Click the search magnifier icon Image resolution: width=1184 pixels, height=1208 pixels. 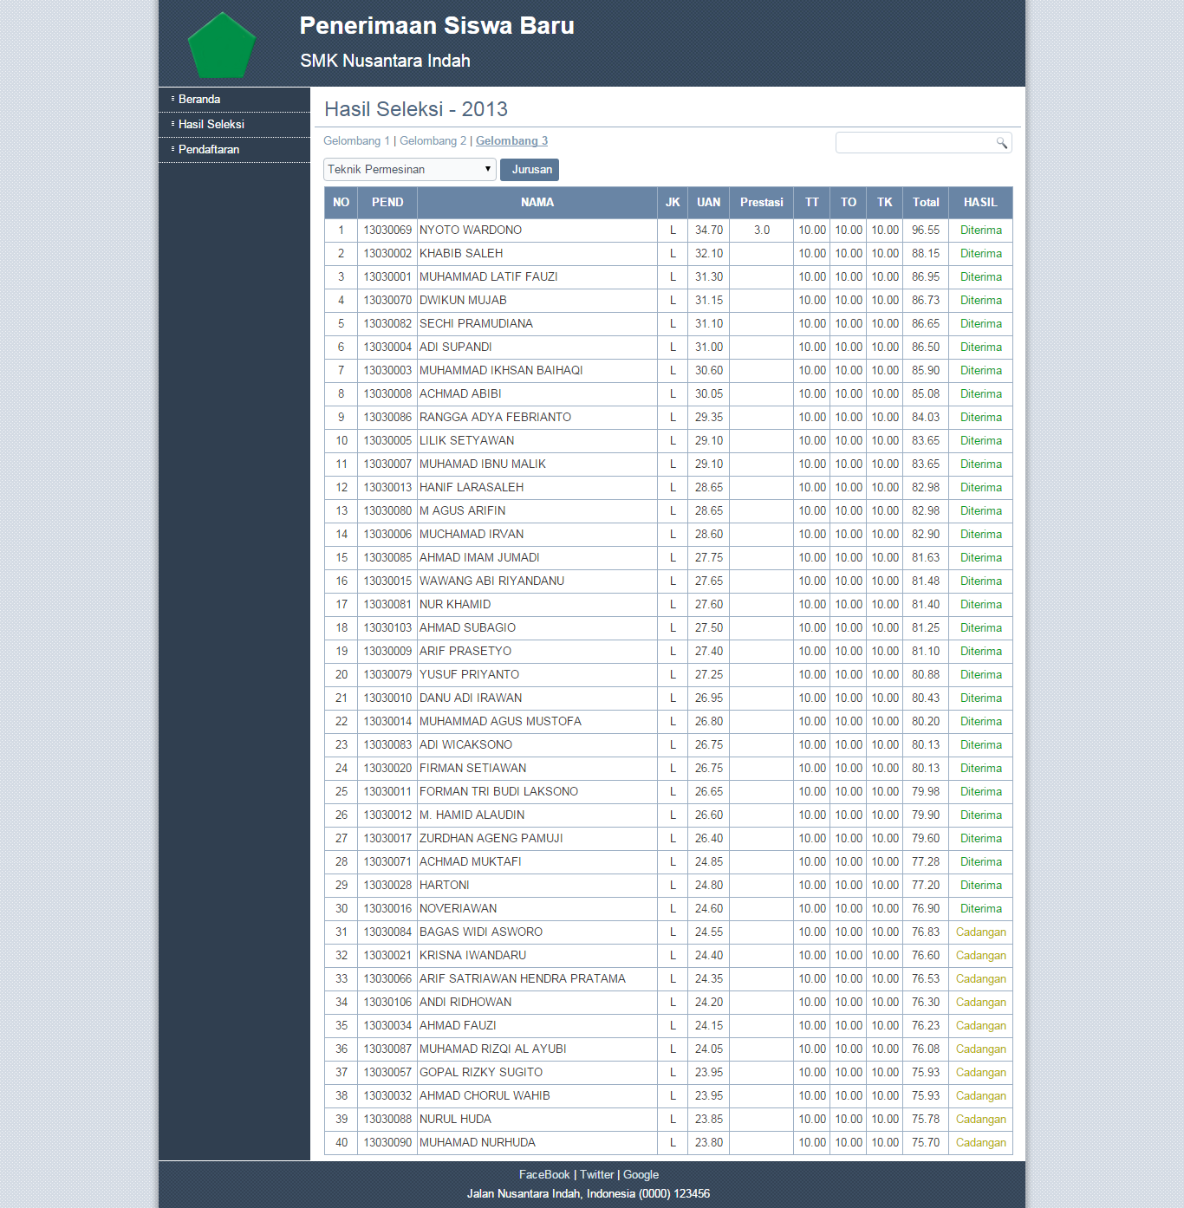1001,143
